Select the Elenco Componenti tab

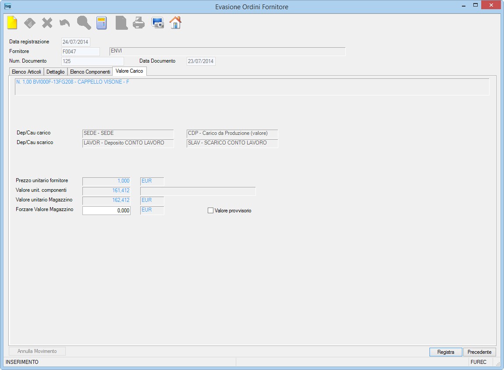[x=90, y=72]
